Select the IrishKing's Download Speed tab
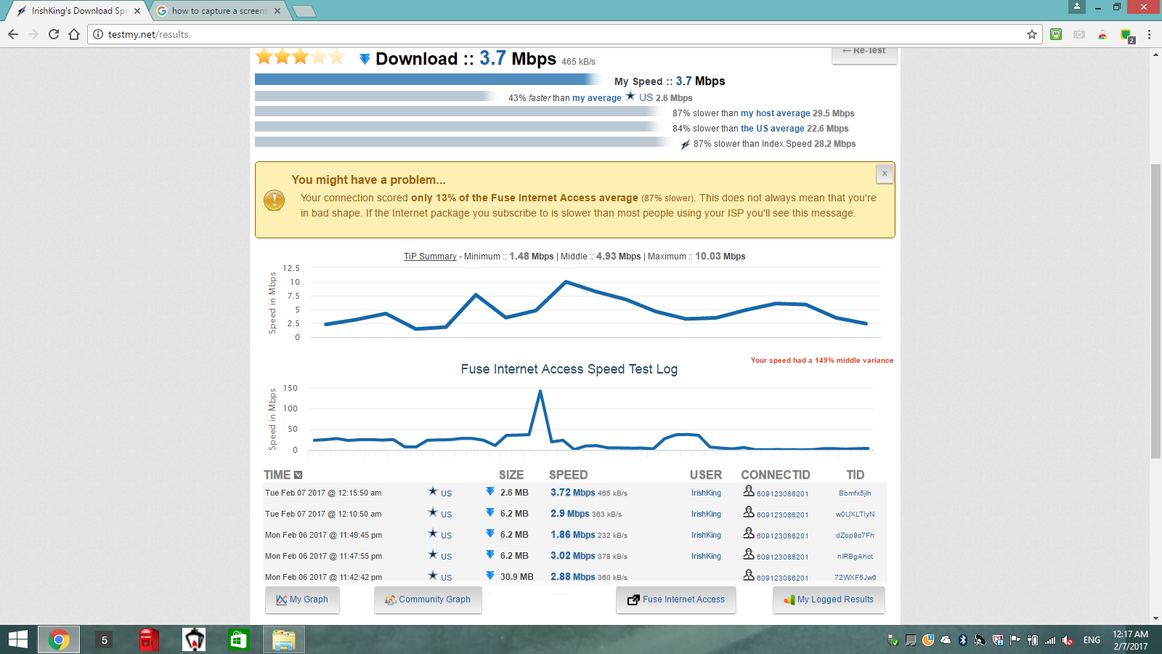 click(x=77, y=11)
